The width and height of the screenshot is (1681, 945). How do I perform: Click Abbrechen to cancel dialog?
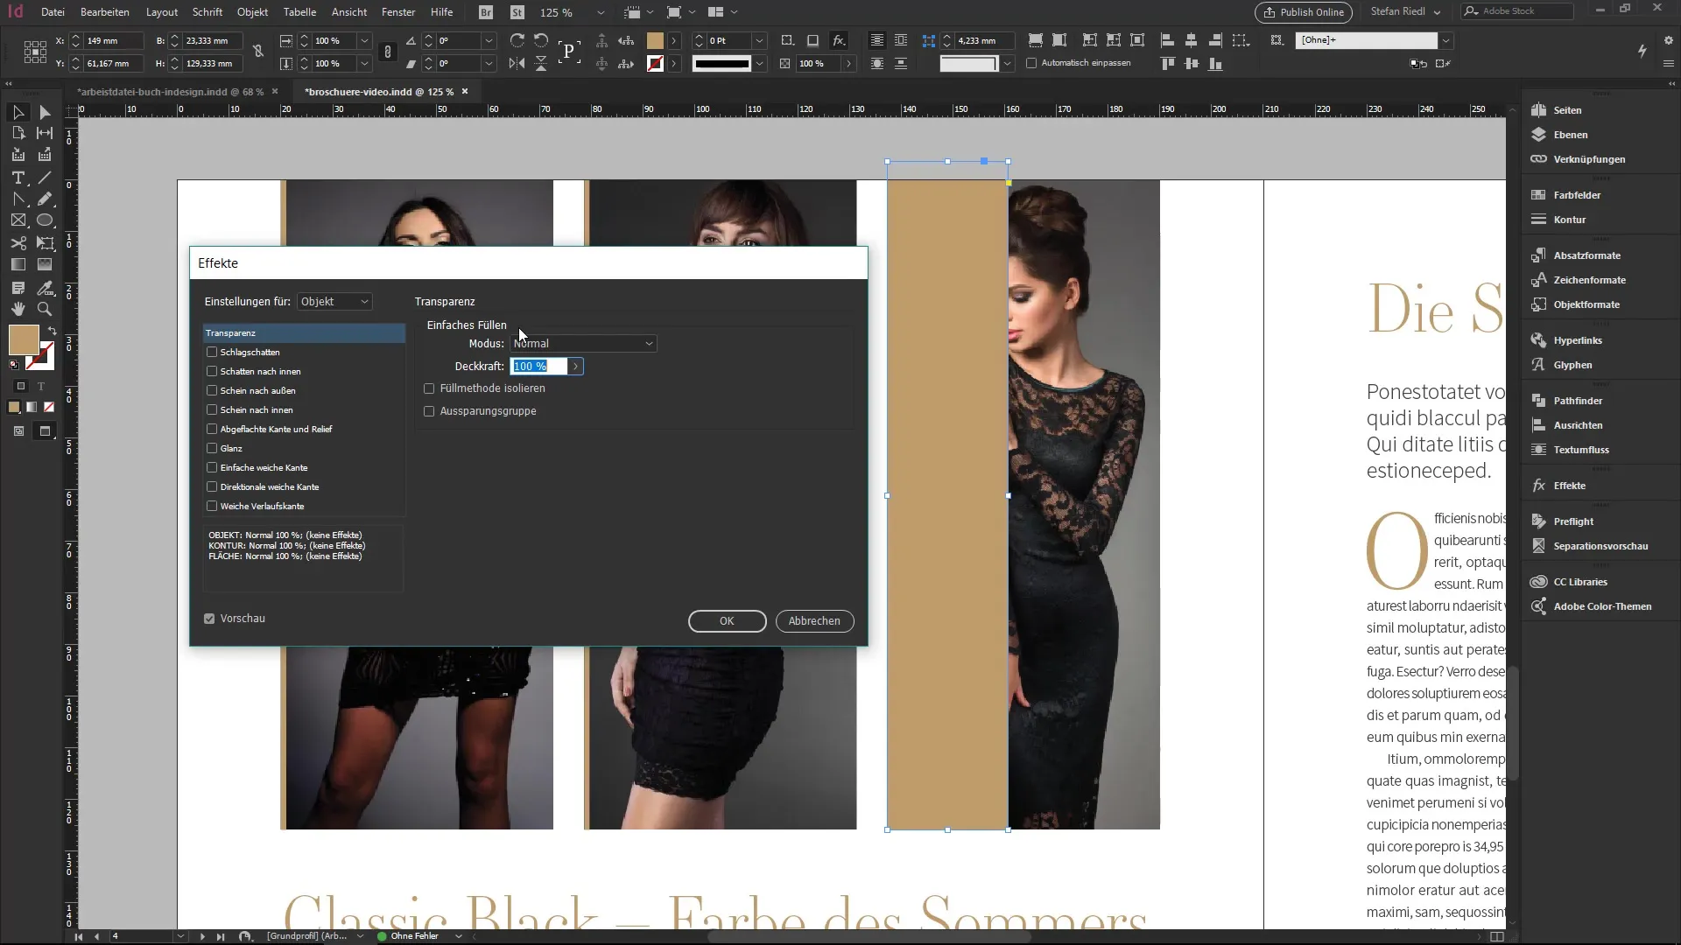point(814,621)
